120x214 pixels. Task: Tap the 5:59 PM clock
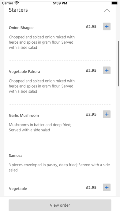[x=60, y=3]
